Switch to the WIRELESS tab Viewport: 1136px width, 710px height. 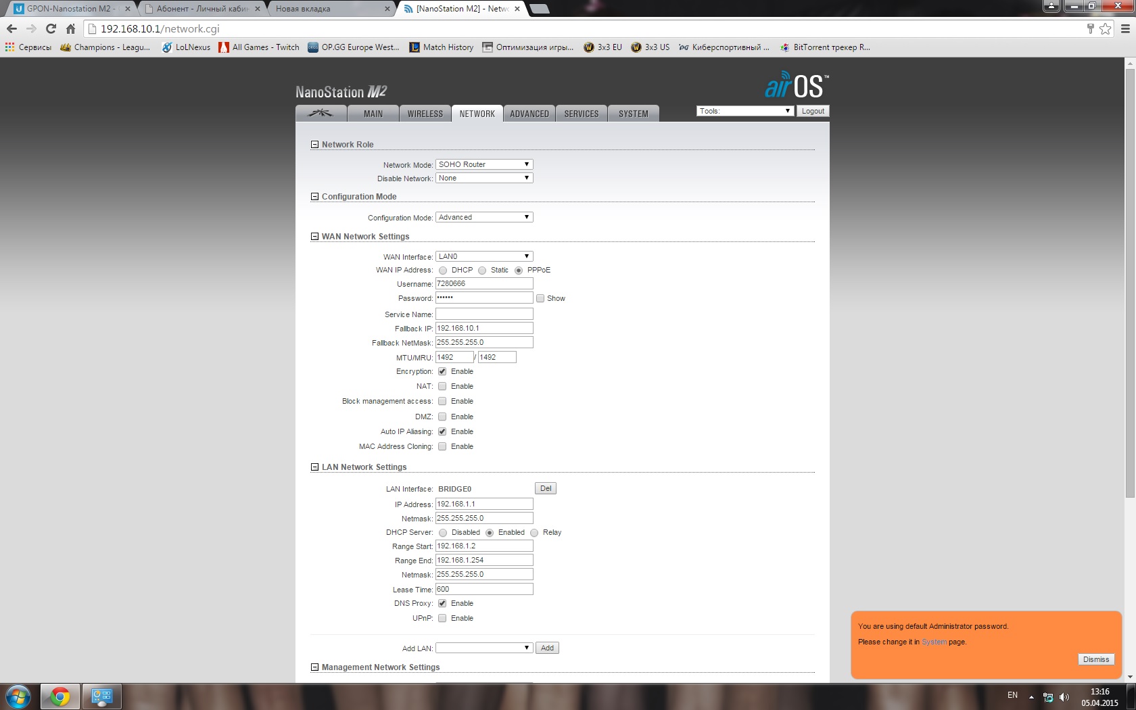pyautogui.click(x=425, y=114)
